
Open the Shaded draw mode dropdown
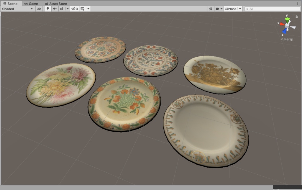pyautogui.click(x=17, y=9)
